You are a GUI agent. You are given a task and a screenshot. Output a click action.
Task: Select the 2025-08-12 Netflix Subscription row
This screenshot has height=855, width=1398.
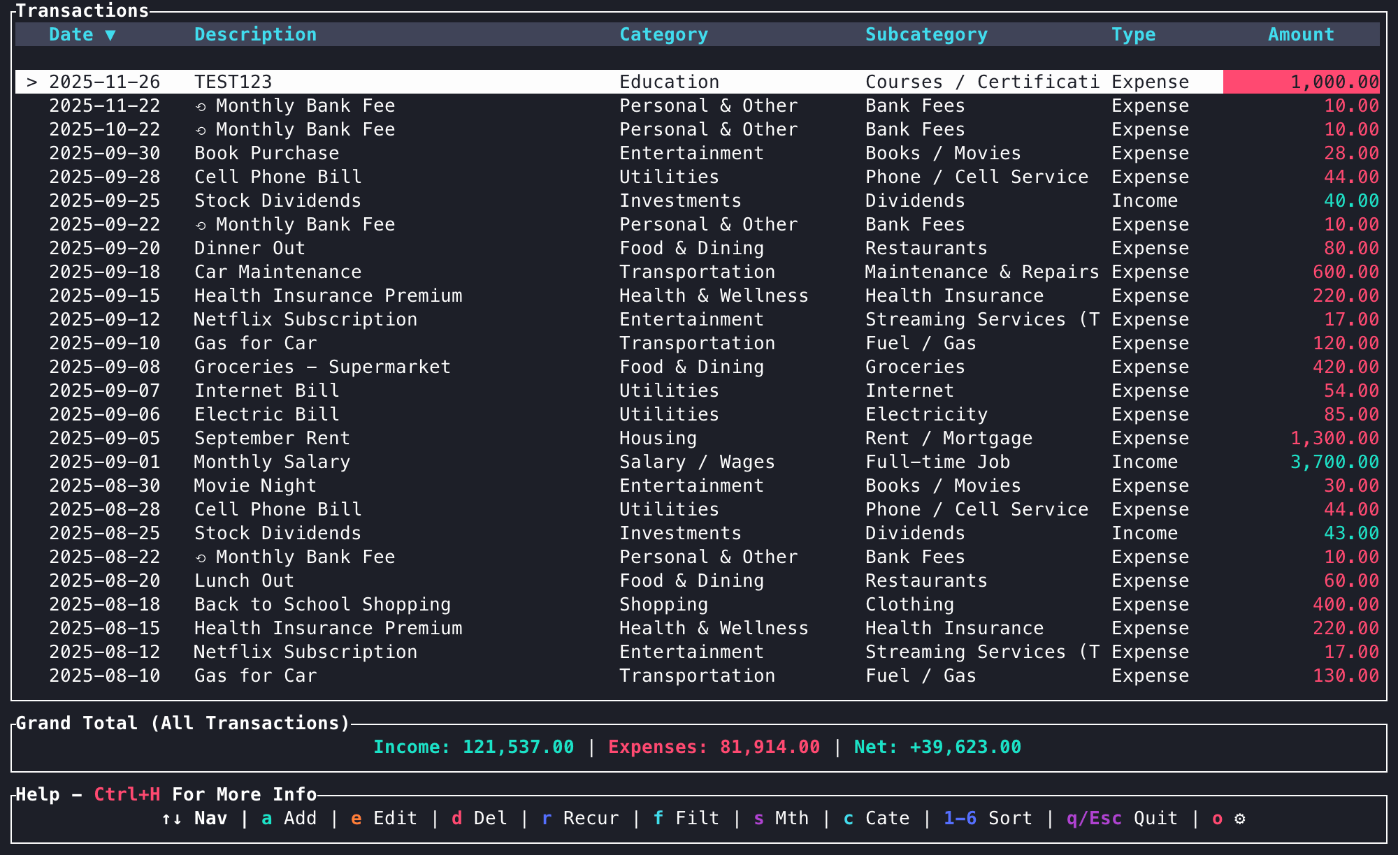[698, 652]
